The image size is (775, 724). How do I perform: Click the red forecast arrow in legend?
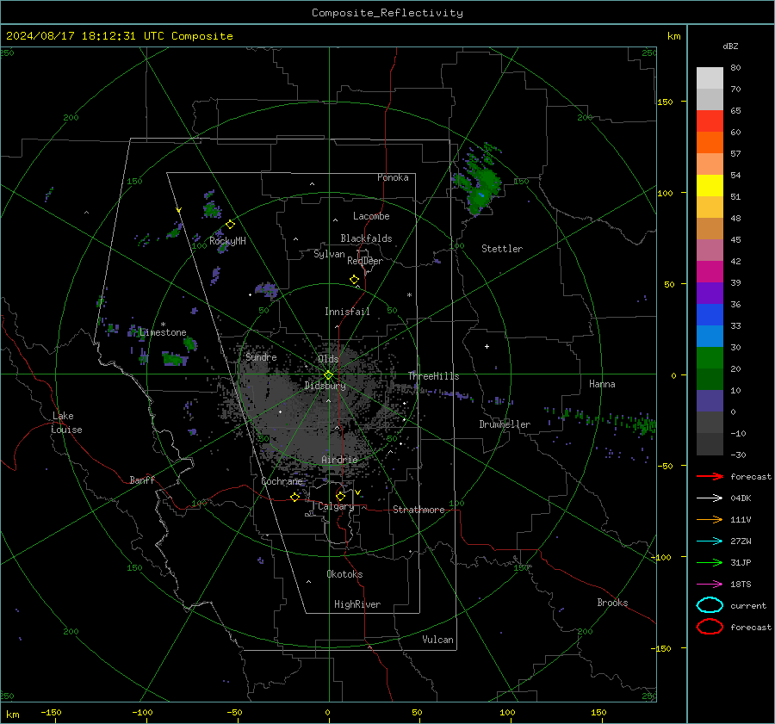point(710,476)
